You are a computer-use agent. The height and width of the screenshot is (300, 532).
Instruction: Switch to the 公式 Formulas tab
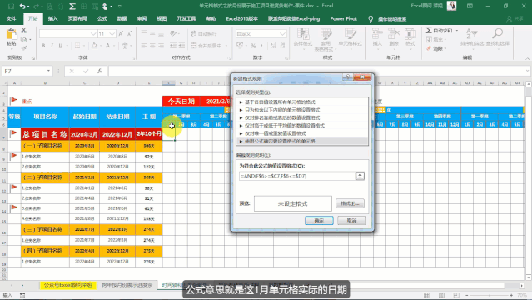tap(102, 18)
